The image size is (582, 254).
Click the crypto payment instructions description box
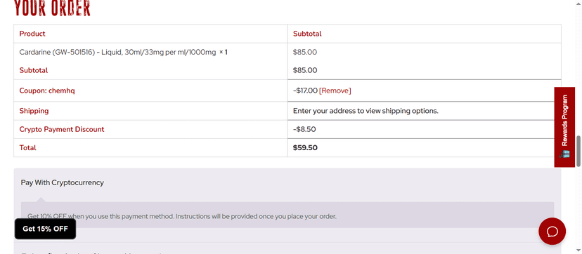coord(287,215)
